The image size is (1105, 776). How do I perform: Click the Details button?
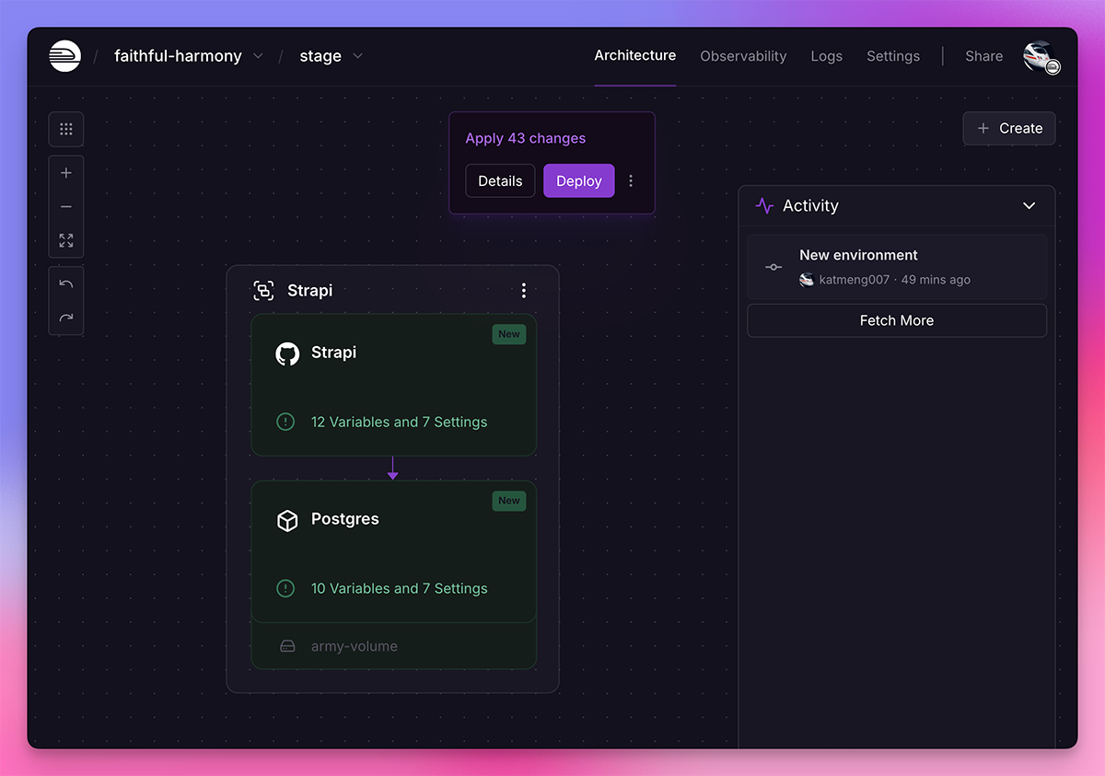500,181
